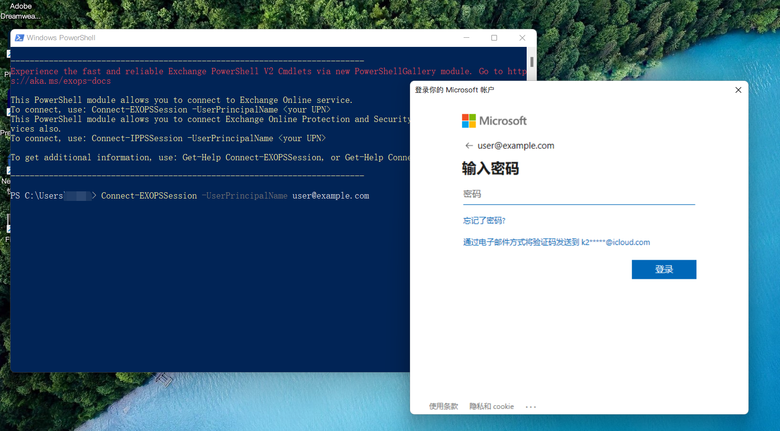Click the Connect-EXOPSSession command text at prompt
The height and width of the screenshot is (431, 780).
pos(149,196)
